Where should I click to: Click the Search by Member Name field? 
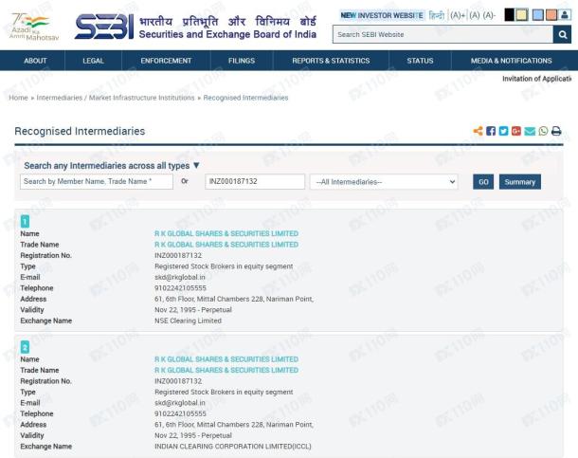tap(97, 181)
